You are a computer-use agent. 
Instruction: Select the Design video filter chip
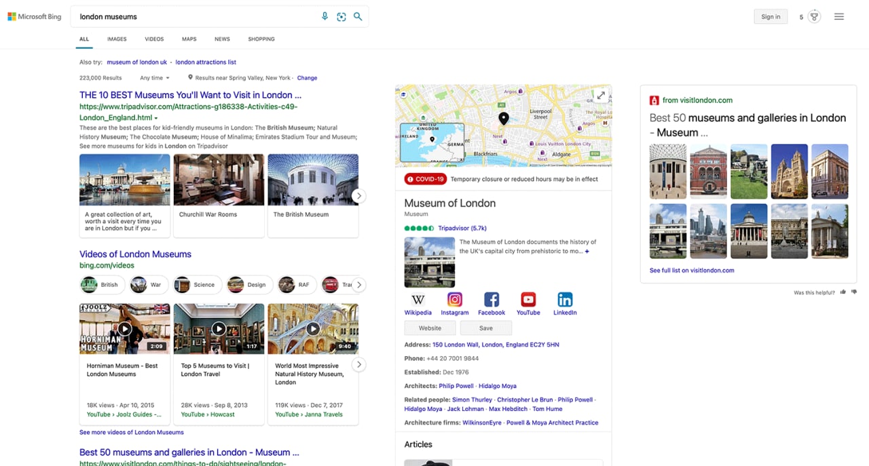pos(250,285)
